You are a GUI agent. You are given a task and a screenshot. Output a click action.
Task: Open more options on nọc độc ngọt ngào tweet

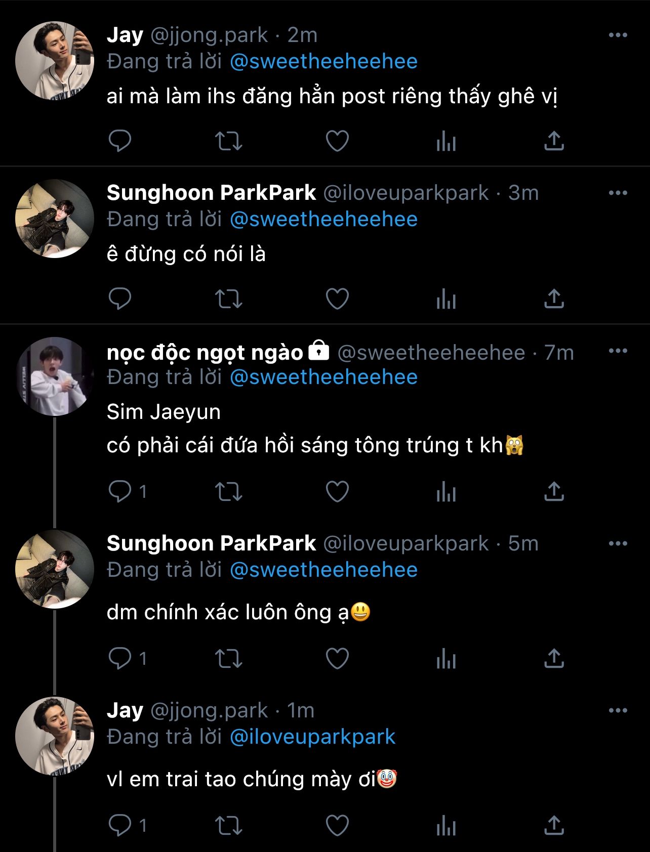click(618, 351)
